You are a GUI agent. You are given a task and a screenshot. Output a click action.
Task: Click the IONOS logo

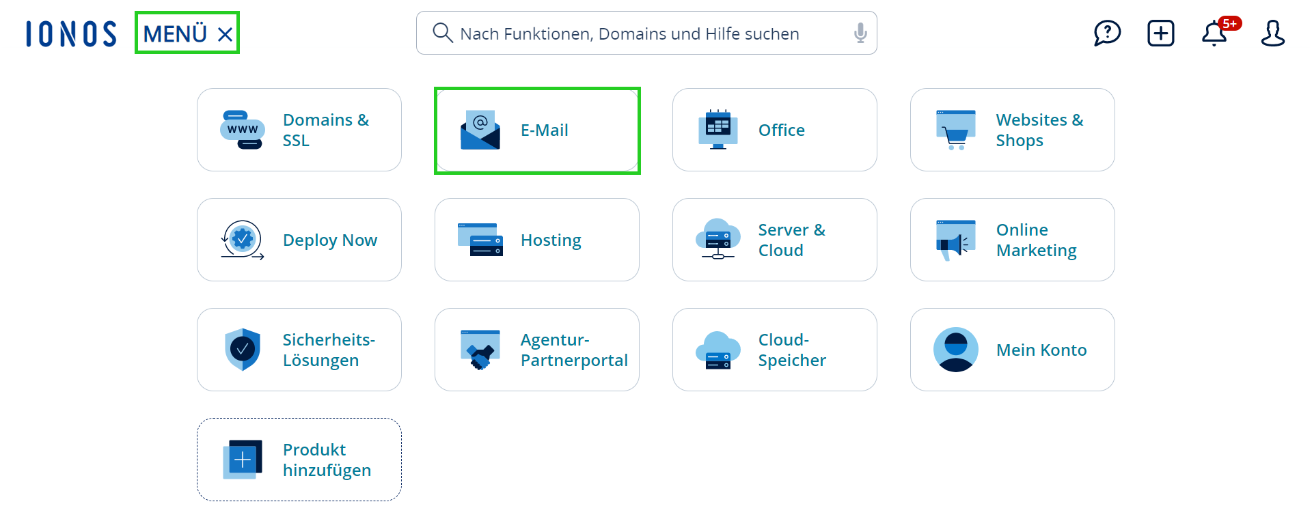(x=71, y=33)
